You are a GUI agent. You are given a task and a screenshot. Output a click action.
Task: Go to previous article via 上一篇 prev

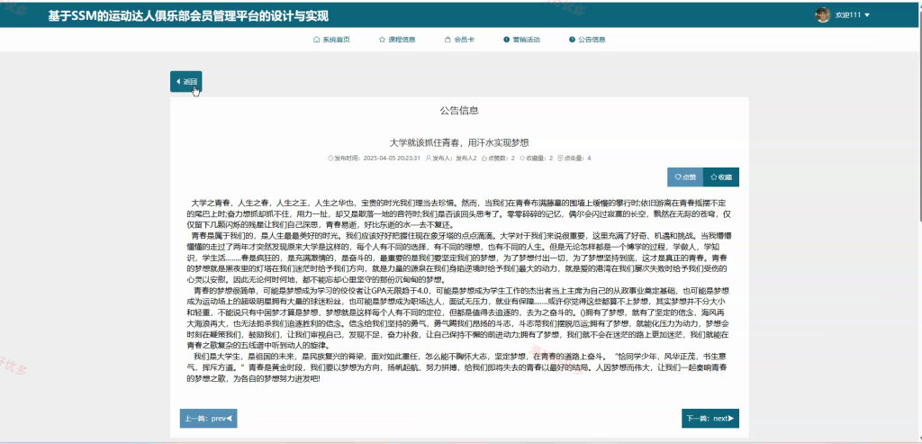point(208,419)
